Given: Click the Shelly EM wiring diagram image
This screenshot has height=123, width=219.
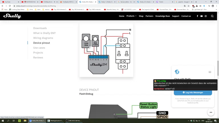Looking at the screenshot, I should [106, 50].
